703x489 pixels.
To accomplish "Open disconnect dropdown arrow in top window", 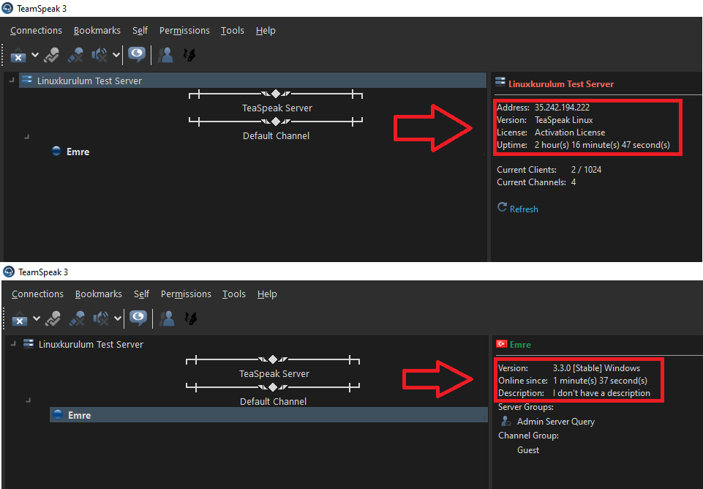I will tap(35, 55).
